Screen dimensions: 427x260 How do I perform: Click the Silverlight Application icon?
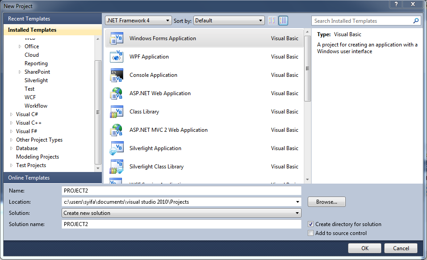click(117, 148)
